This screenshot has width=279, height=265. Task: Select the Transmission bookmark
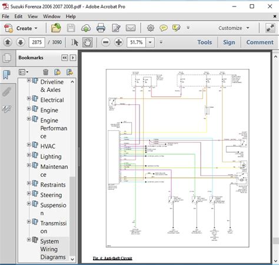(54, 227)
